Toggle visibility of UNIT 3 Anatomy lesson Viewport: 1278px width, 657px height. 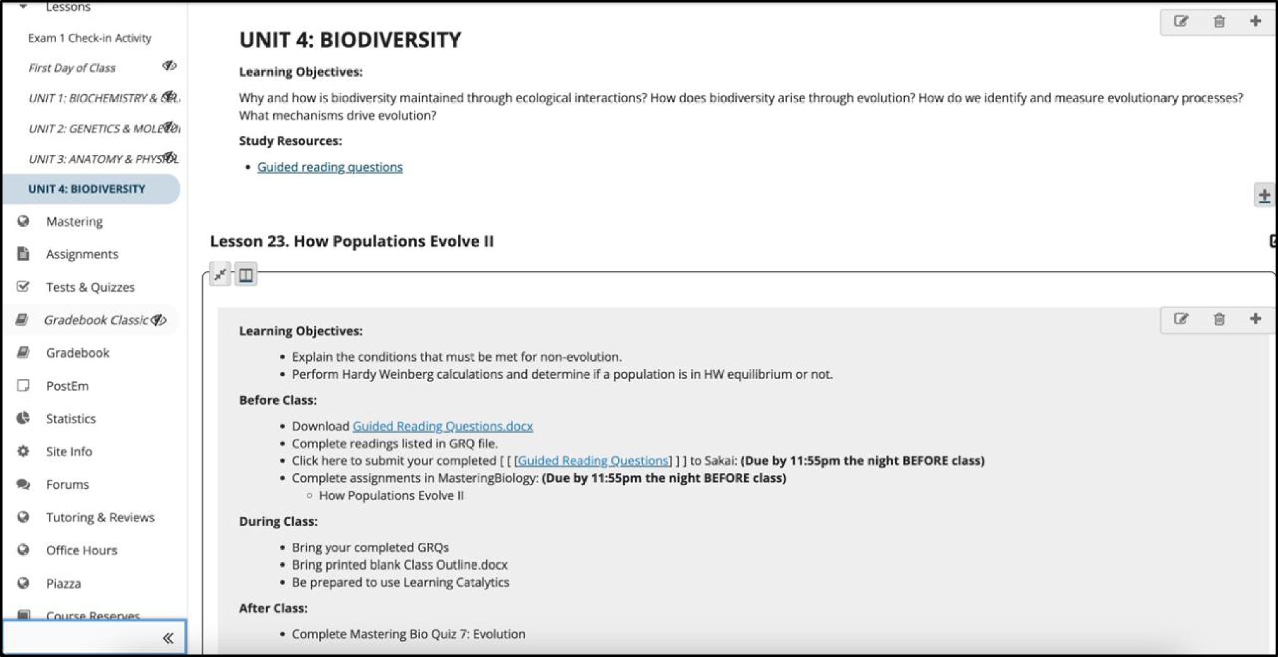click(169, 157)
